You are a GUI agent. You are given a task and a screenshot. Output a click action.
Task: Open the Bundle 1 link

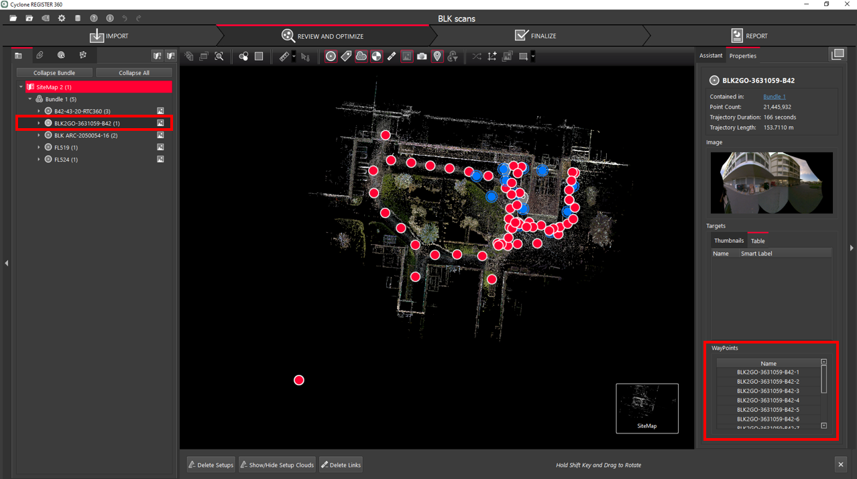click(x=774, y=97)
